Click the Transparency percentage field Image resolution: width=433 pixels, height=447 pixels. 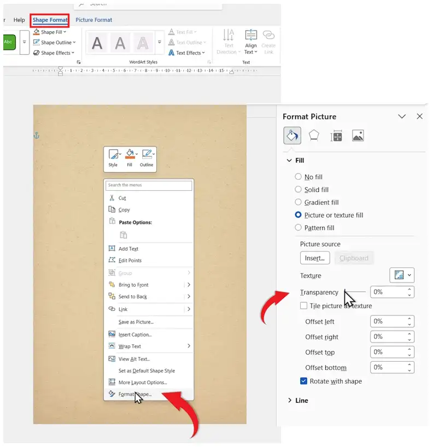(389, 292)
